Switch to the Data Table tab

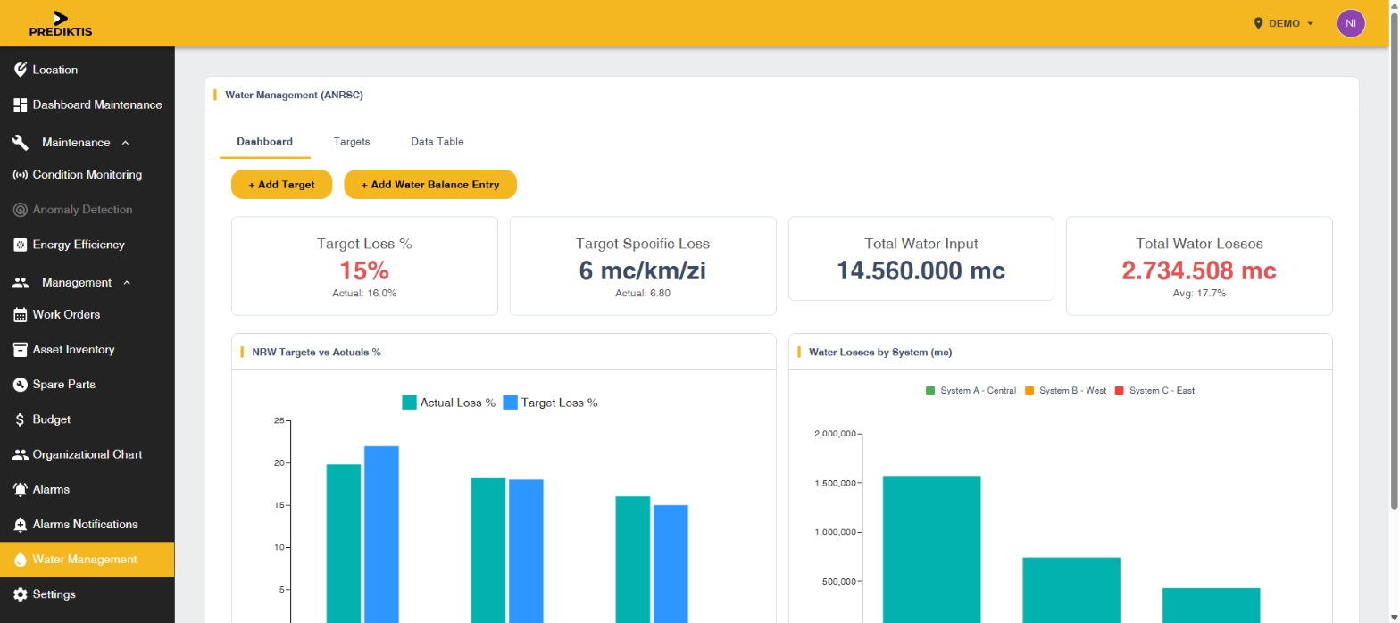(437, 142)
